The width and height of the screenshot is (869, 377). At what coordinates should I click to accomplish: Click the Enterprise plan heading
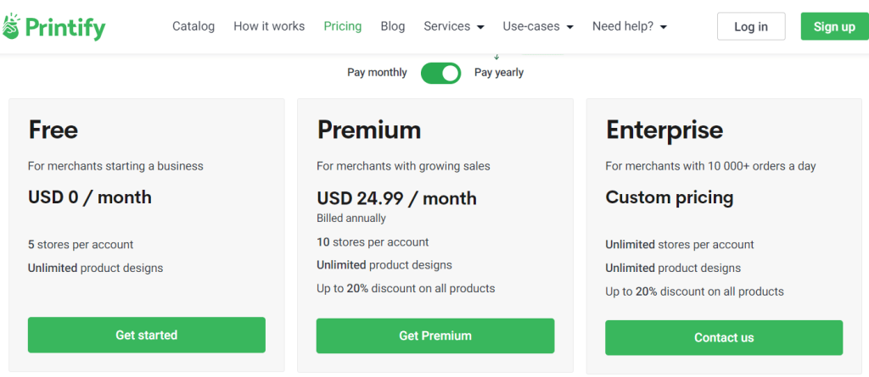pos(664,130)
